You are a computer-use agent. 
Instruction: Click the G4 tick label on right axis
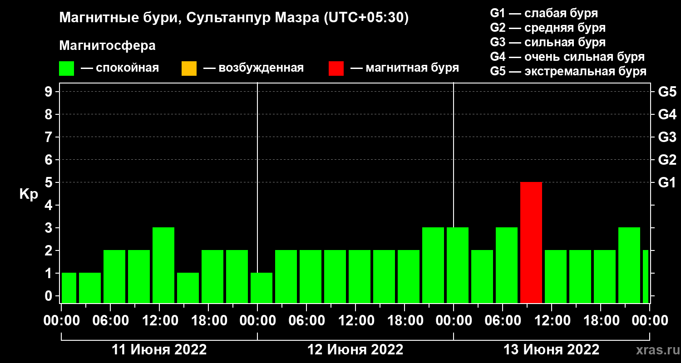[667, 114]
